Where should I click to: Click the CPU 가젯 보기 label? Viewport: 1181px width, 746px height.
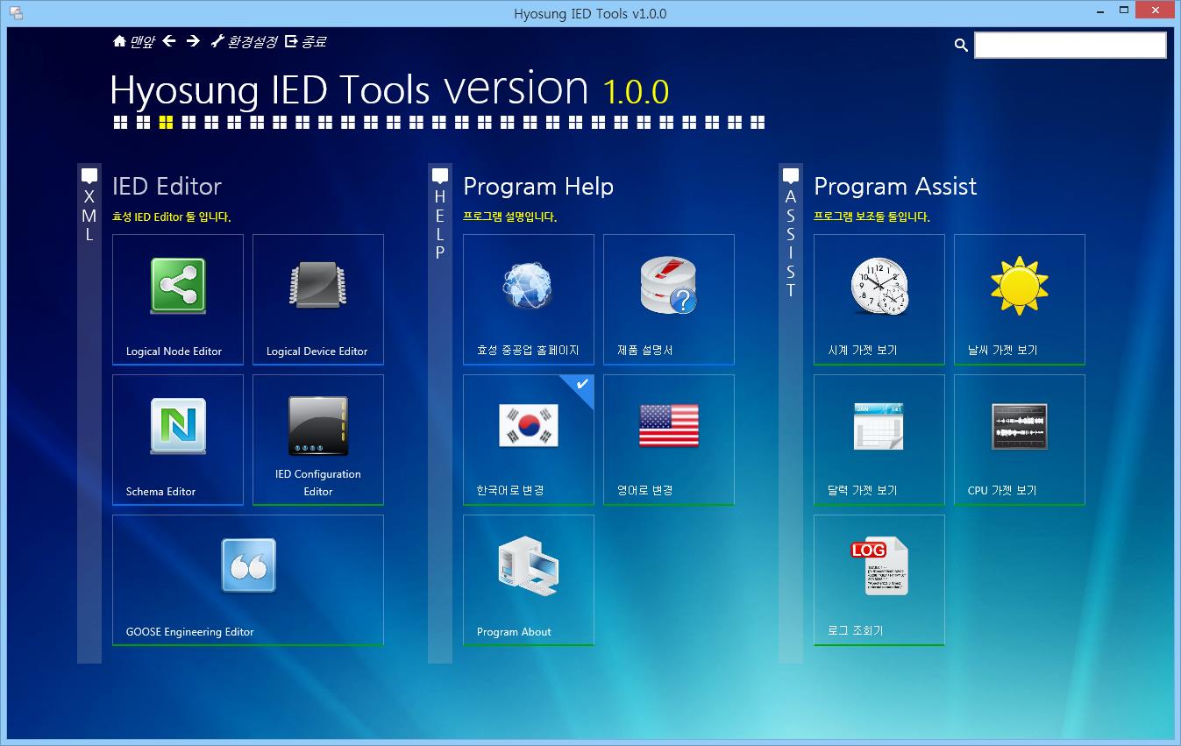1002,491
